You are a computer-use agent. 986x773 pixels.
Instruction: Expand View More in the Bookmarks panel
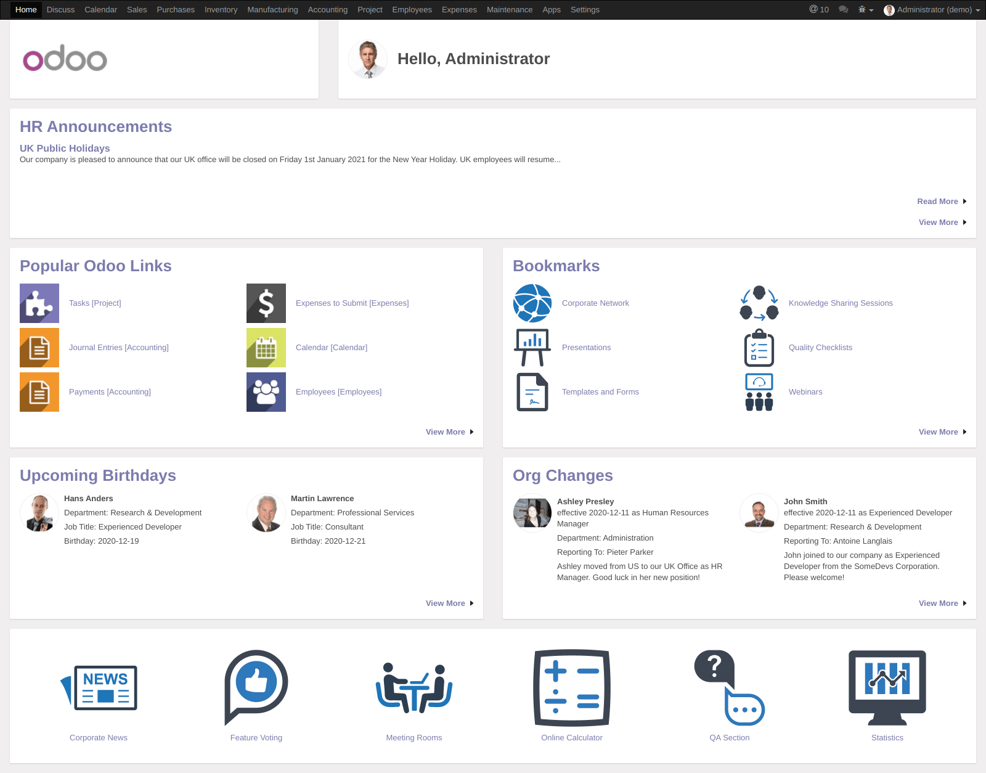pyautogui.click(x=939, y=431)
